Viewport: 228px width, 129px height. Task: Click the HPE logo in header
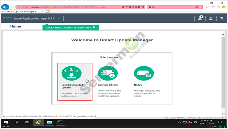point(7,18)
